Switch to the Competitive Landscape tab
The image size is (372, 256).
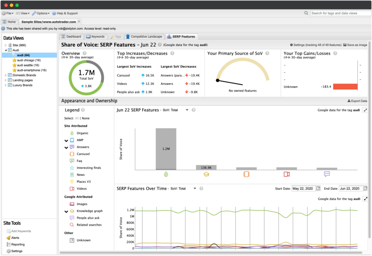pos(144,37)
